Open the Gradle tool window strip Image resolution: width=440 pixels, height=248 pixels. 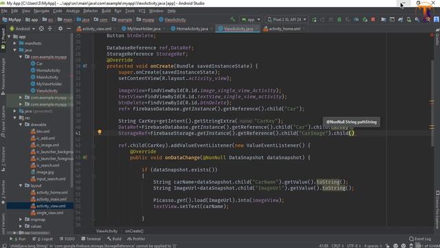pyautogui.click(x=437, y=37)
